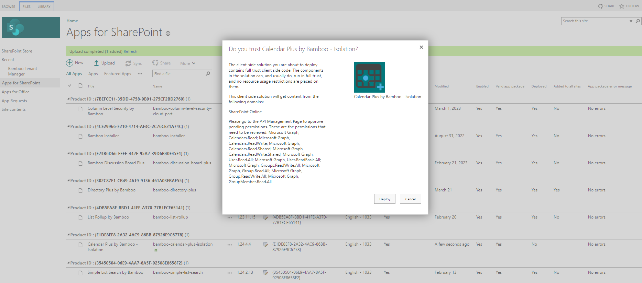Click the Upload arrow icon
The width and height of the screenshot is (642, 283).
[96, 63]
